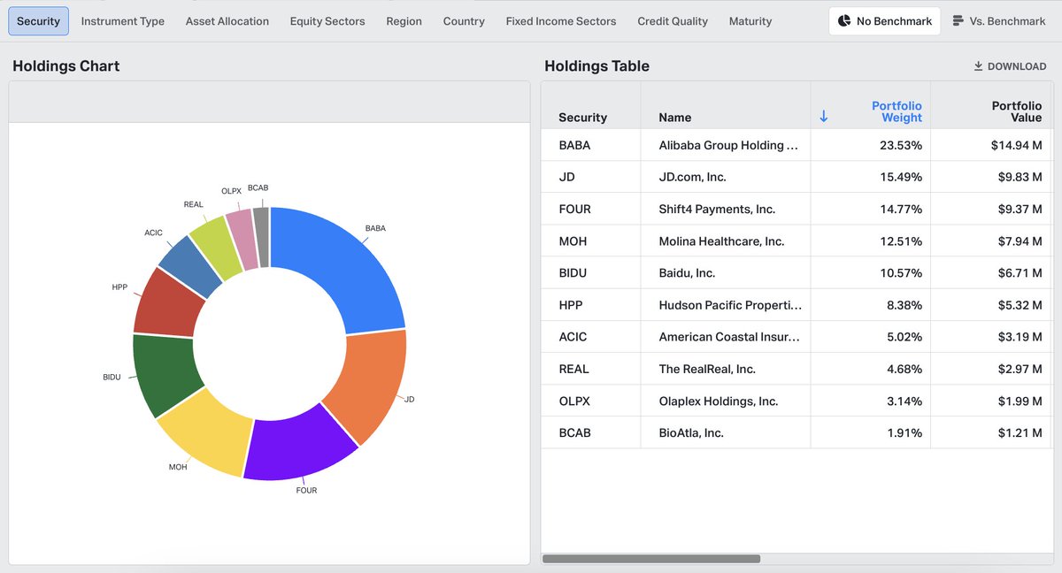
Task: Click the pink OLPX donut slice
Action: click(242, 239)
